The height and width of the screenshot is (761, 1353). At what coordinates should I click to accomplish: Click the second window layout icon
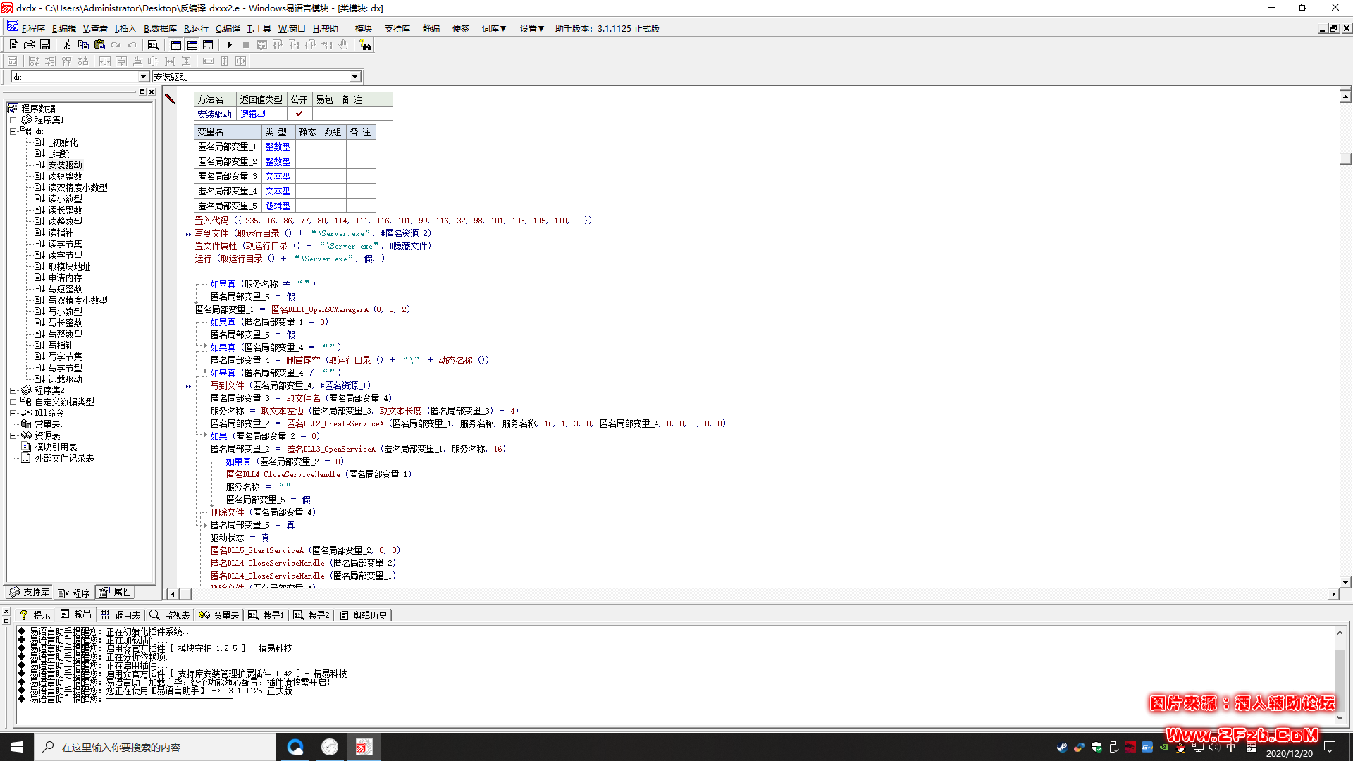192,44
